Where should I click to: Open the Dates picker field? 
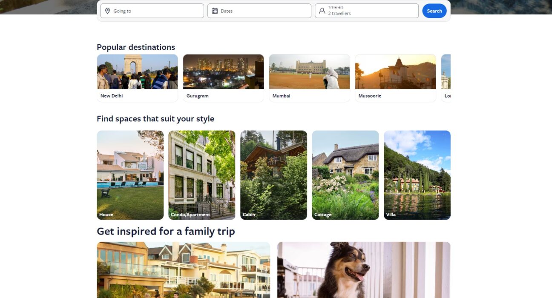pos(259,11)
